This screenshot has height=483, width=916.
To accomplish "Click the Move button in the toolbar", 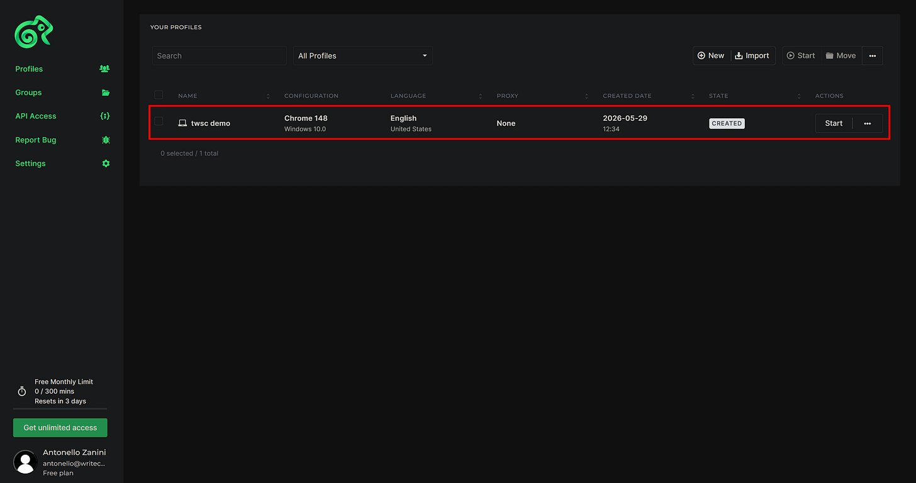I will click(x=841, y=55).
